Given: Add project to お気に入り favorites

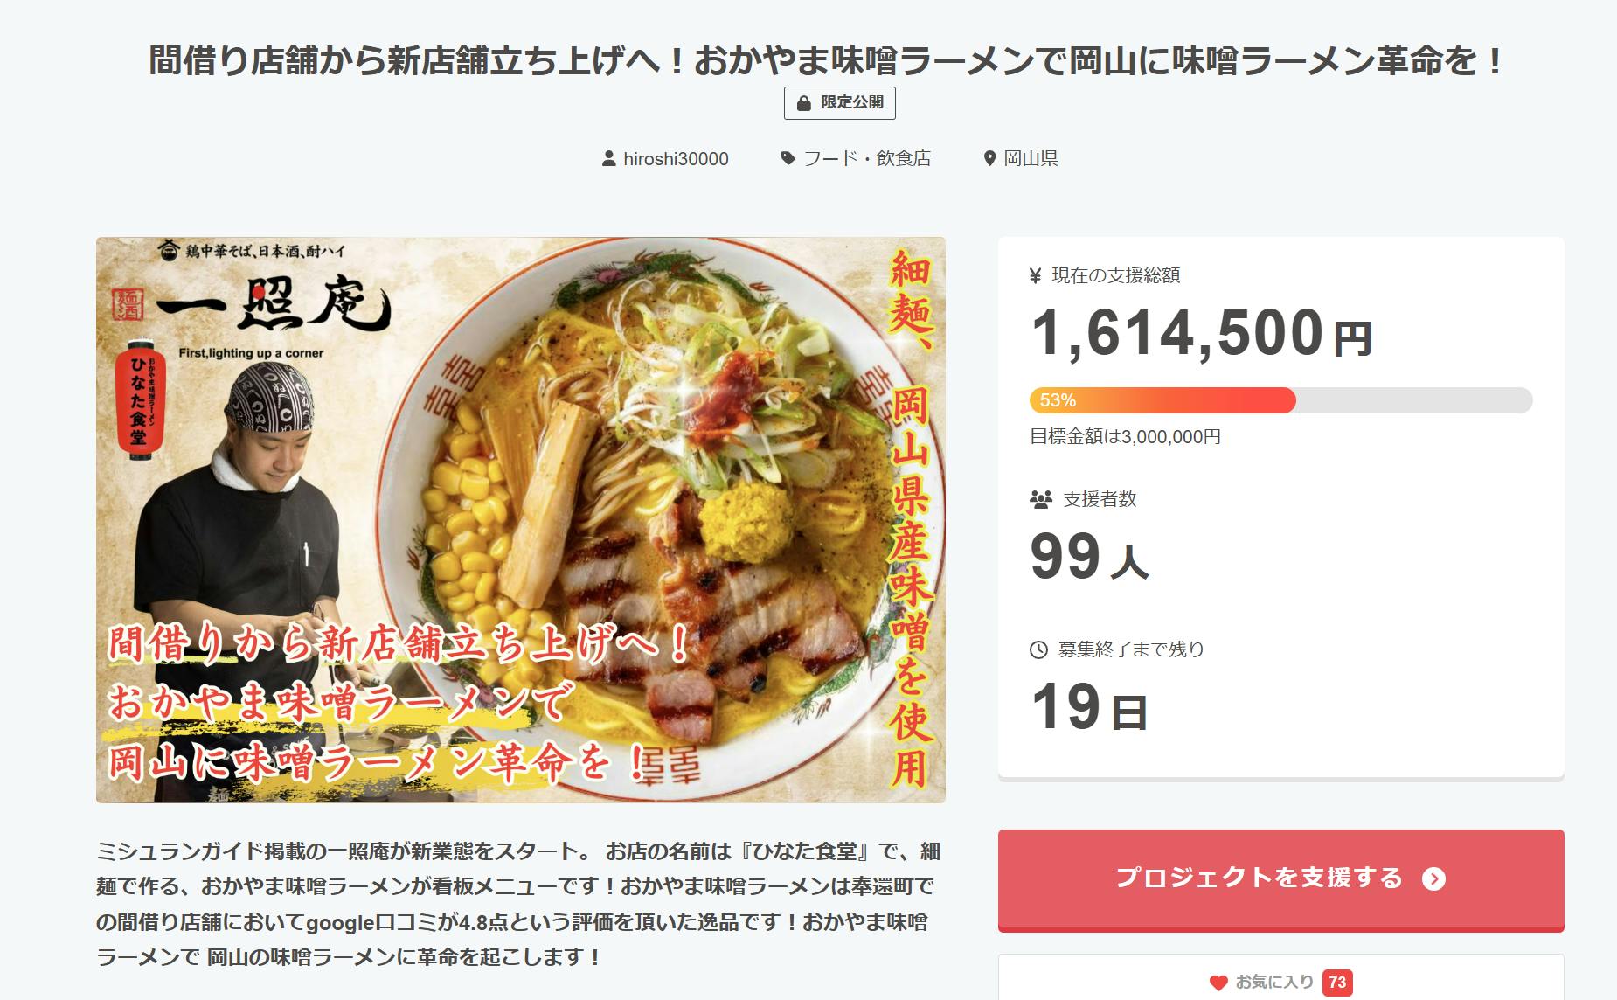Looking at the screenshot, I should [1280, 983].
